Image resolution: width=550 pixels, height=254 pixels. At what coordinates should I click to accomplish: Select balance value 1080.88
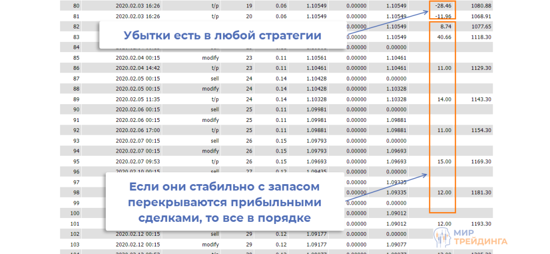click(x=481, y=6)
